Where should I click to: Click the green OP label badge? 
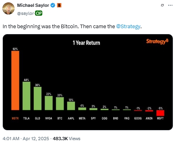39,13
